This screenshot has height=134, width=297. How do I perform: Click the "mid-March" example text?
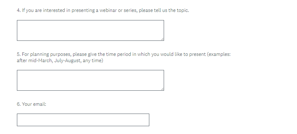[36, 61]
